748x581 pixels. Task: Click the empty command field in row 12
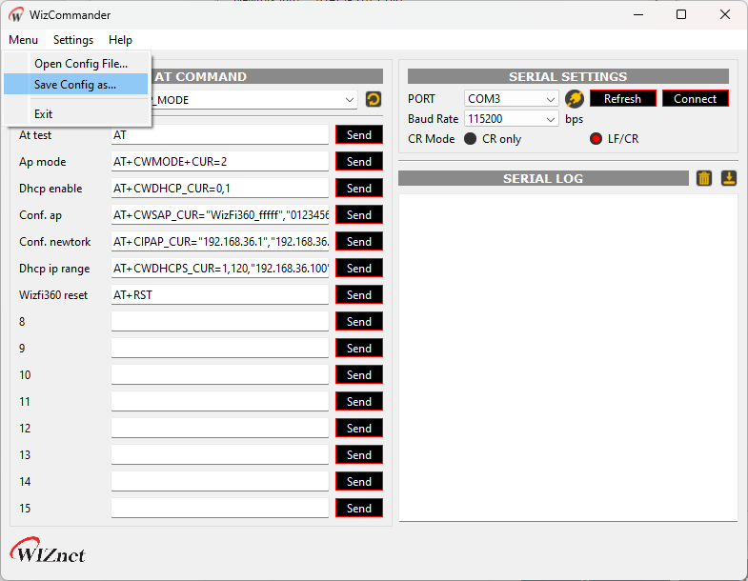(x=220, y=429)
